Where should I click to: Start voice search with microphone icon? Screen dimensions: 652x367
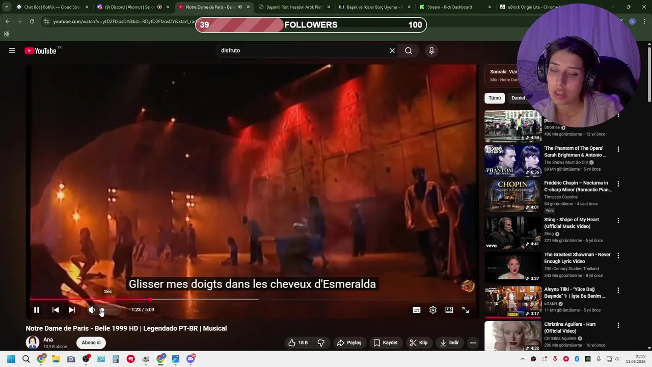click(x=431, y=50)
